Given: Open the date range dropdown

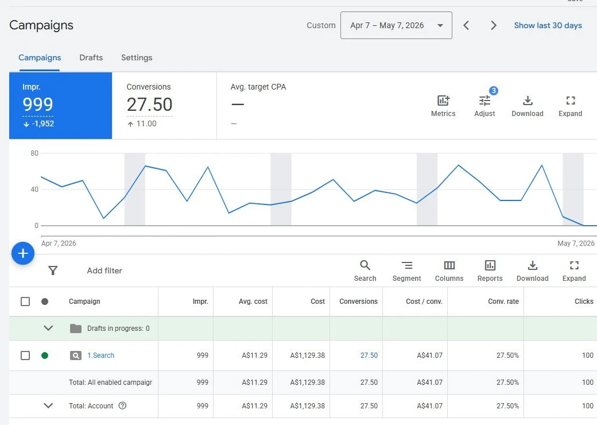Looking at the screenshot, I should pyautogui.click(x=396, y=25).
